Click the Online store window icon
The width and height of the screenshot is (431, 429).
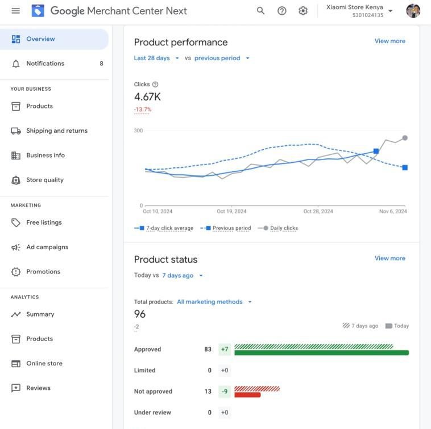point(16,364)
